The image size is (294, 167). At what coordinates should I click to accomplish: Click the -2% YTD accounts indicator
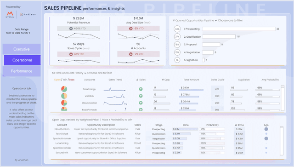coord(138,54)
